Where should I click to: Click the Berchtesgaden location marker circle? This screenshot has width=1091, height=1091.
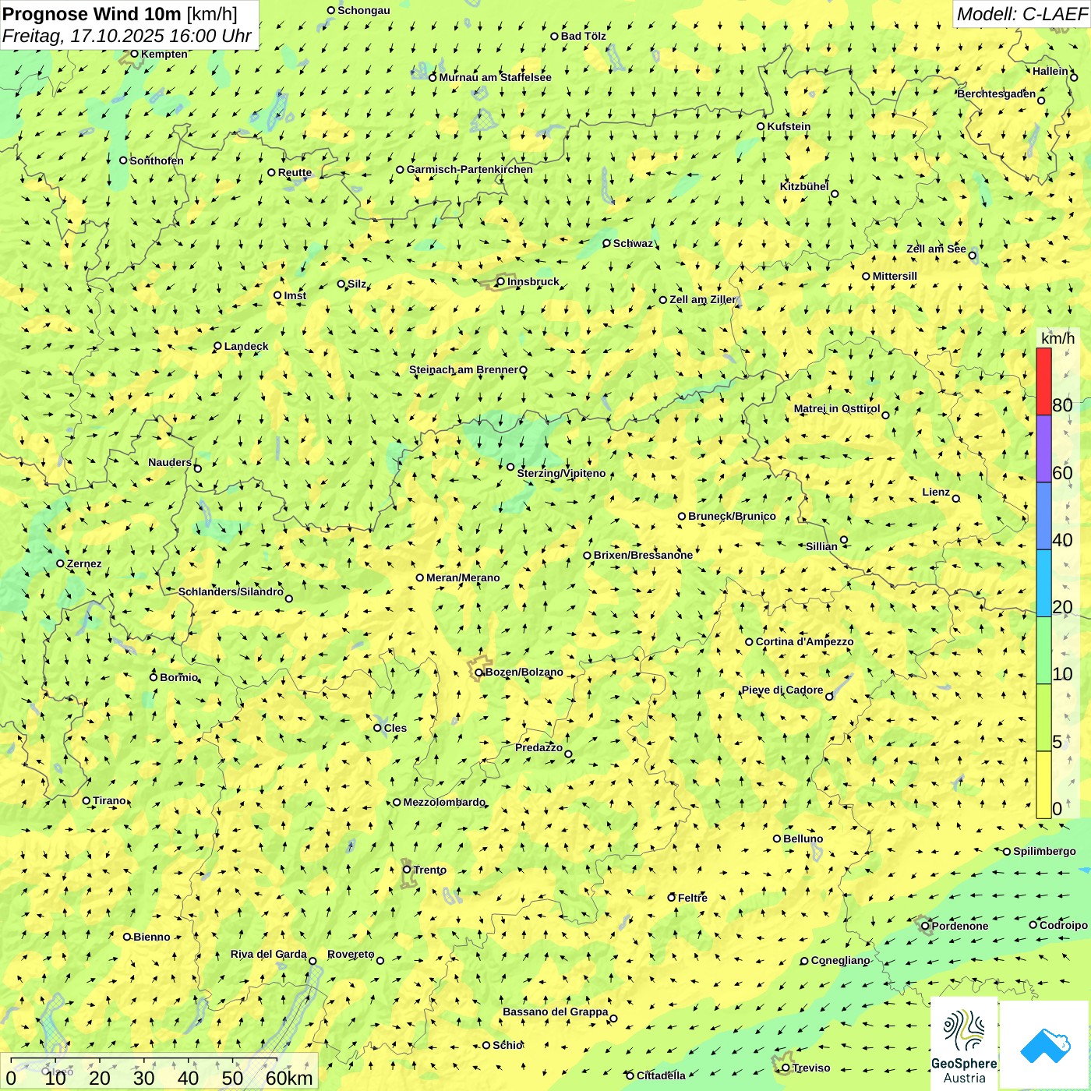(x=1041, y=101)
